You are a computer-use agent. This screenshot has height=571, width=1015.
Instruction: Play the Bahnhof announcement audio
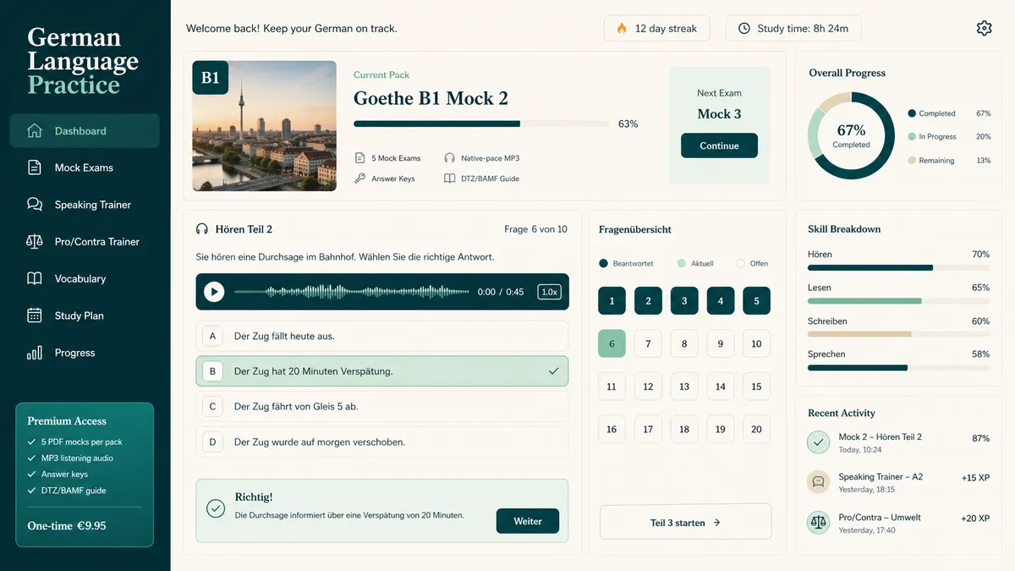pyautogui.click(x=214, y=292)
